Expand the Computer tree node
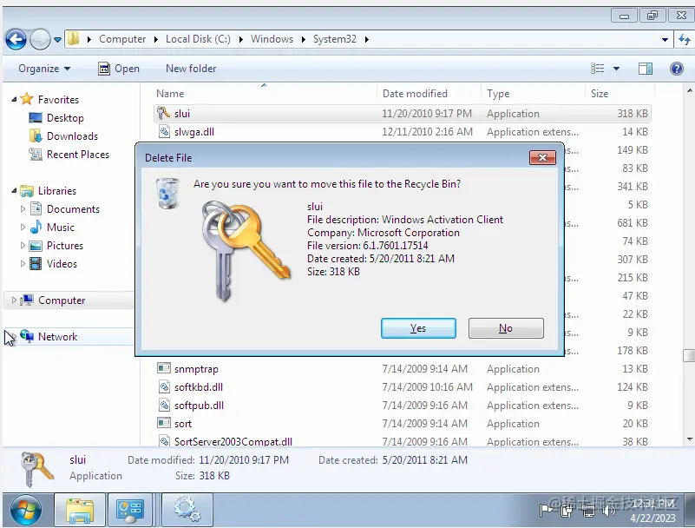This screenshot has height=528, width=695. (14, 300)
